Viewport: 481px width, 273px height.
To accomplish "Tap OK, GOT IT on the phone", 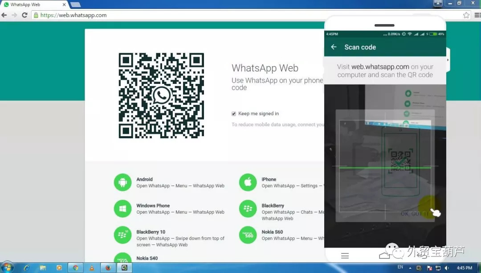I will coord(415,214).
